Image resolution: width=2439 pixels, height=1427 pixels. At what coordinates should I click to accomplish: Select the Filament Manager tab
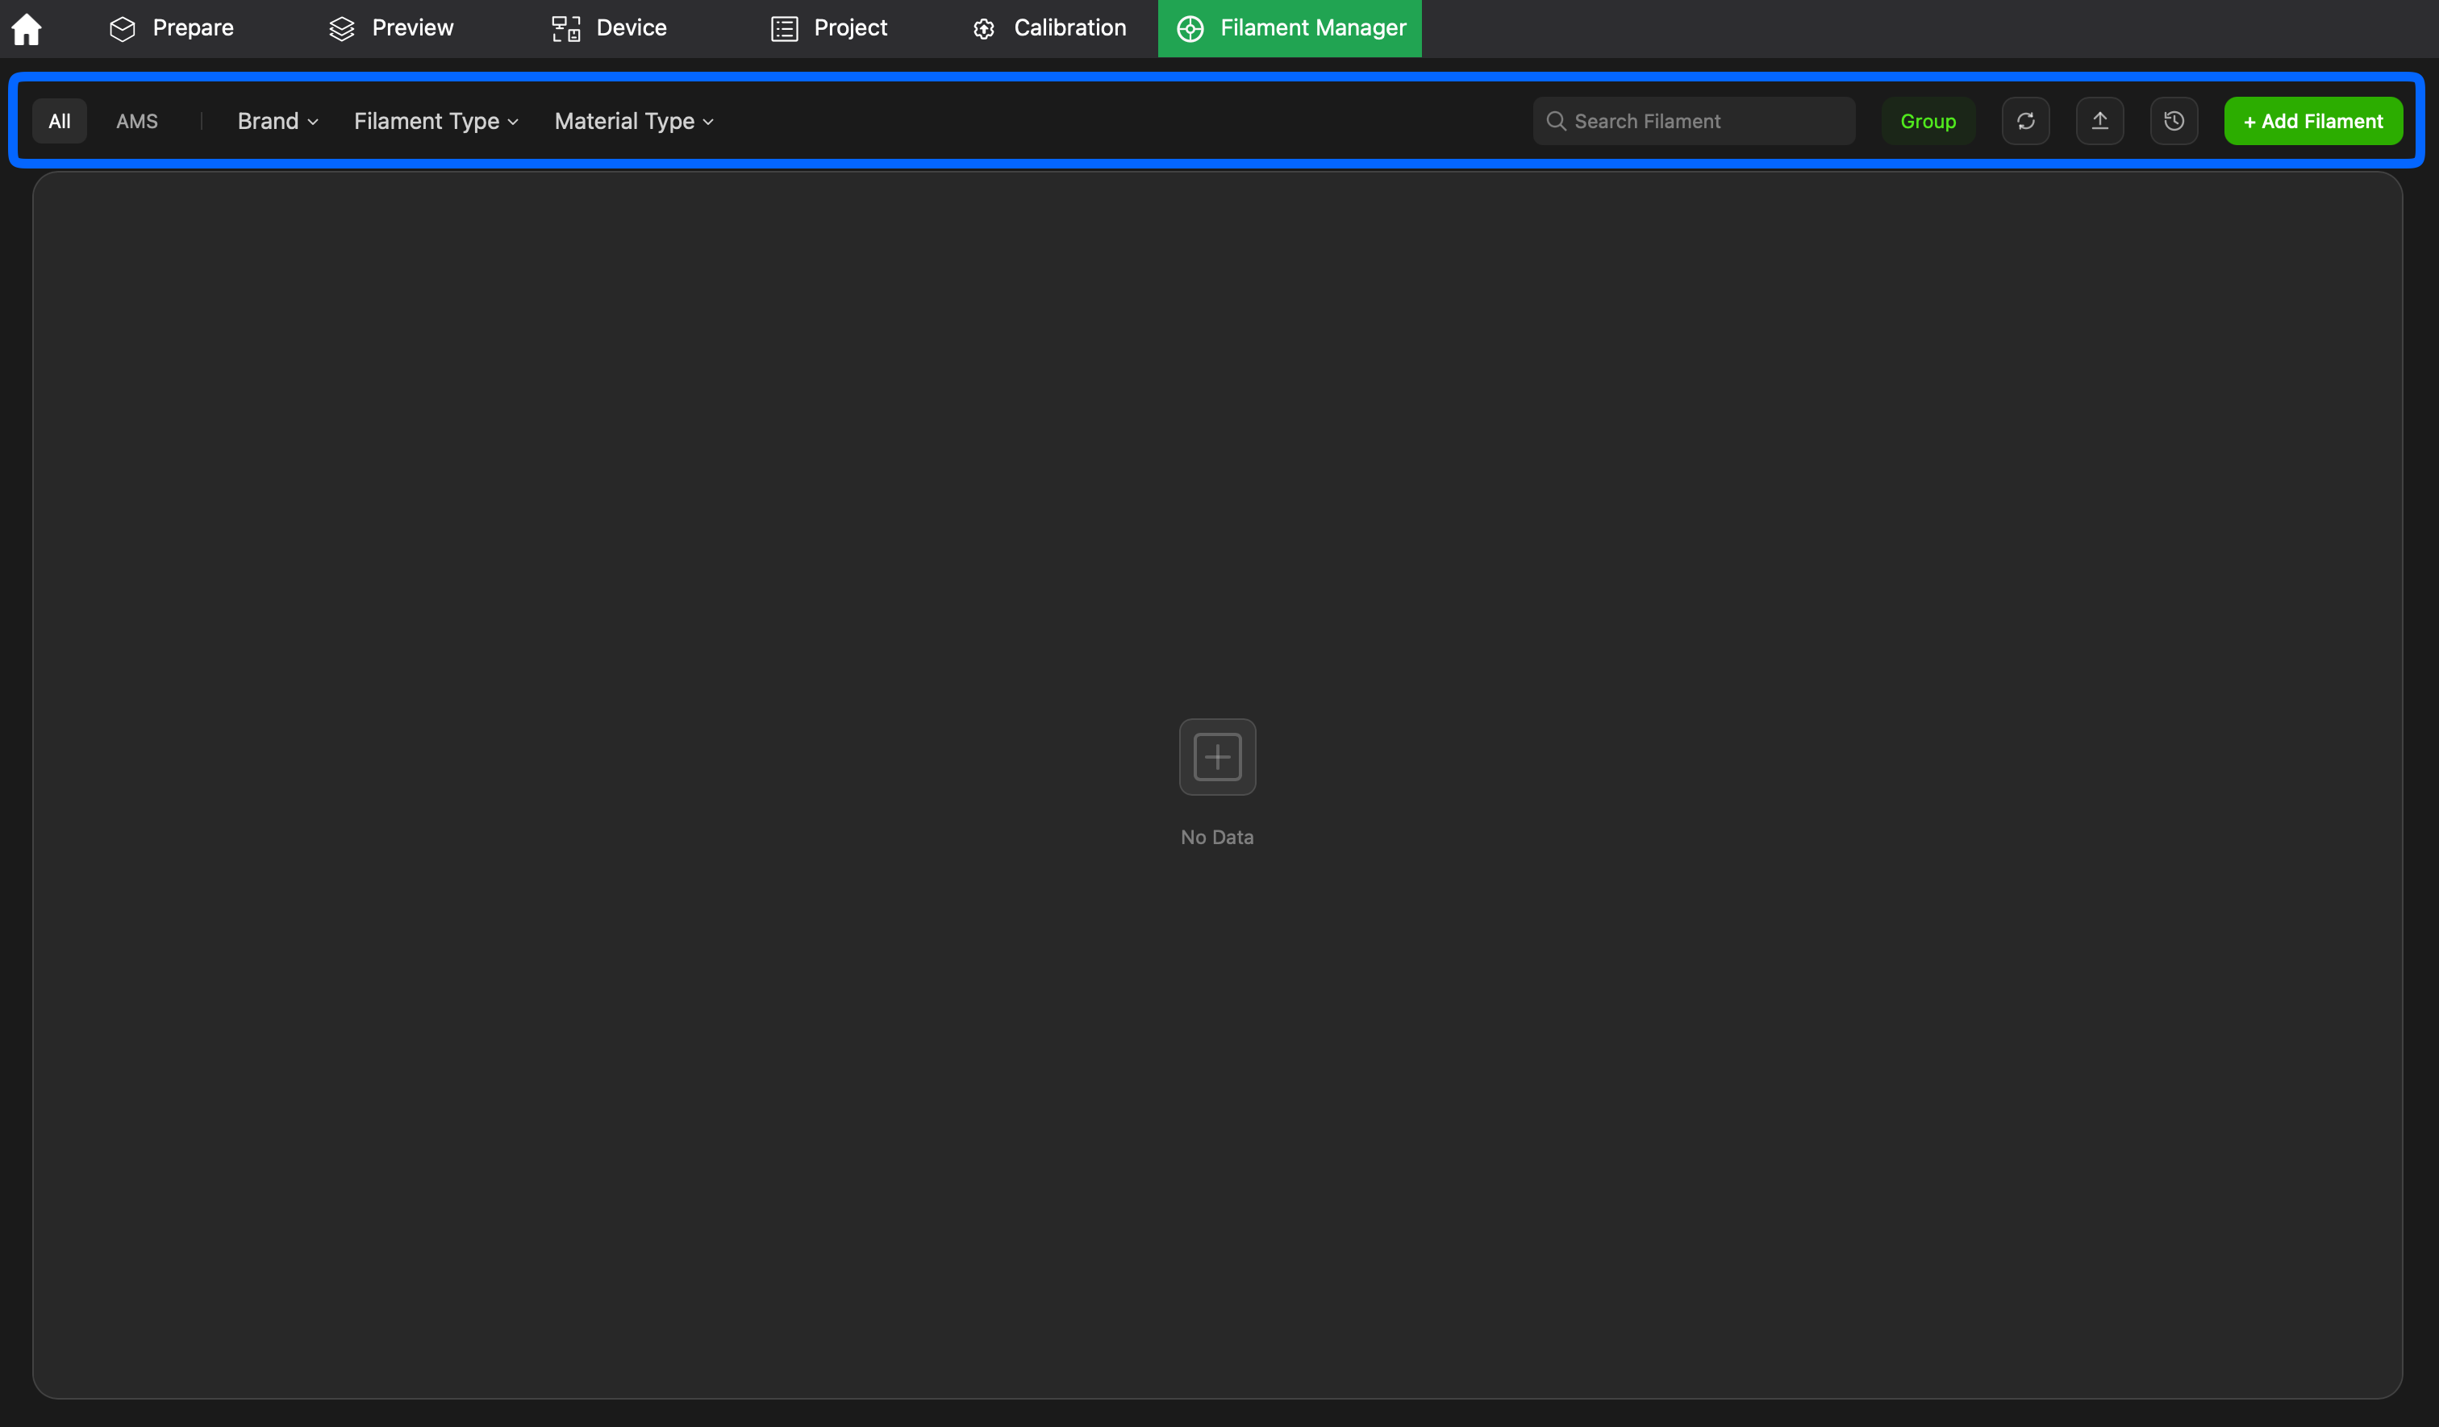pyautogui.click(x=1290, y=28)
